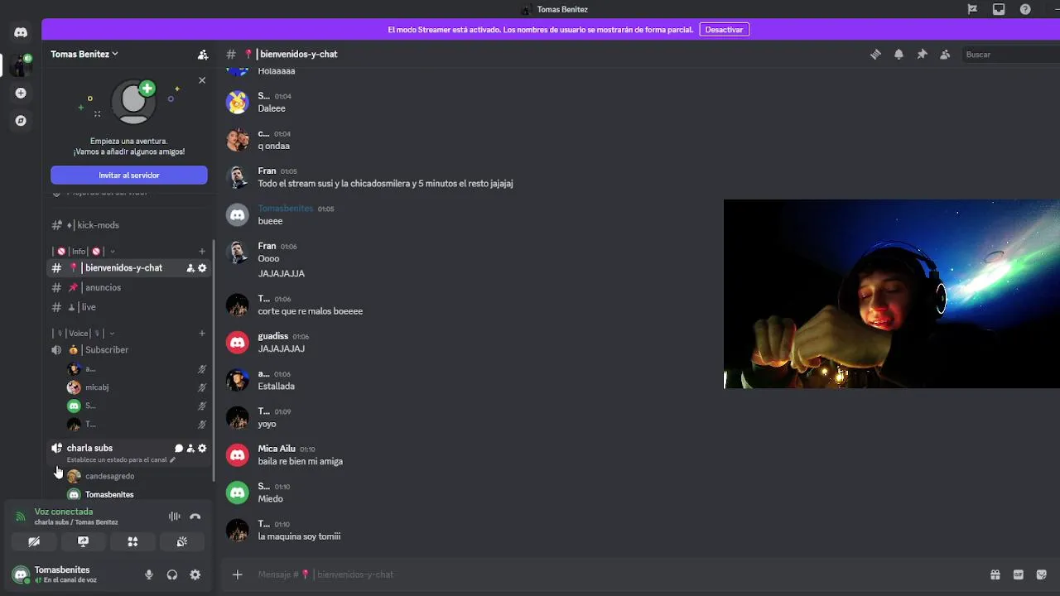This screenshot has height=596, width=1060.
Task: Click the channel list scrollbar
Action: [x=214, y=360]
